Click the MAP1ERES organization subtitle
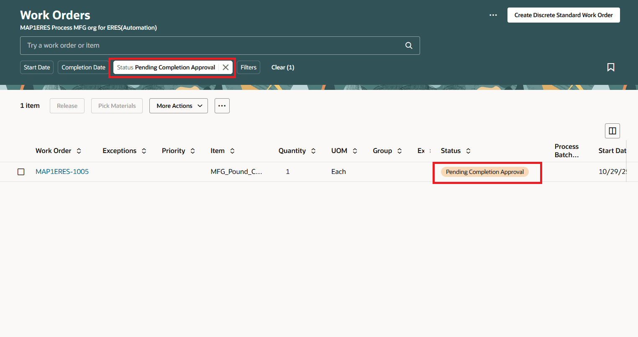 tap(89, 28)
